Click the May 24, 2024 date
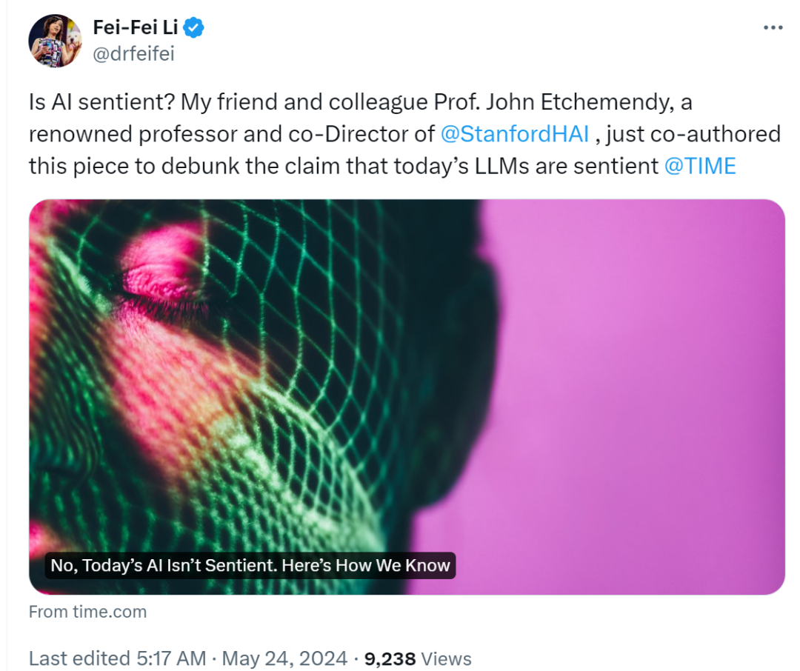800x671 pixels. 284,658
